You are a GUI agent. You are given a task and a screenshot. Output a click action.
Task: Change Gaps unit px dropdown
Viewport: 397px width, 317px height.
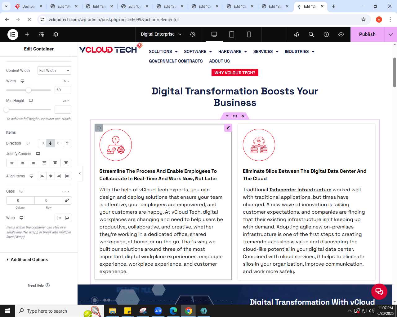pyautogui.click(x=66, y=191)
